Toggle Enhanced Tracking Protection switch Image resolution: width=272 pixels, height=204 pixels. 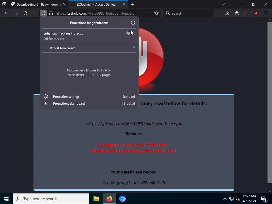point(131,33)
